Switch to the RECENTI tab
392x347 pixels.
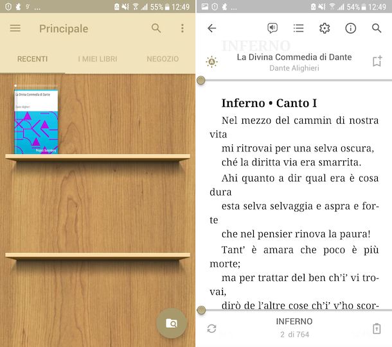click(x=32, y=59)
